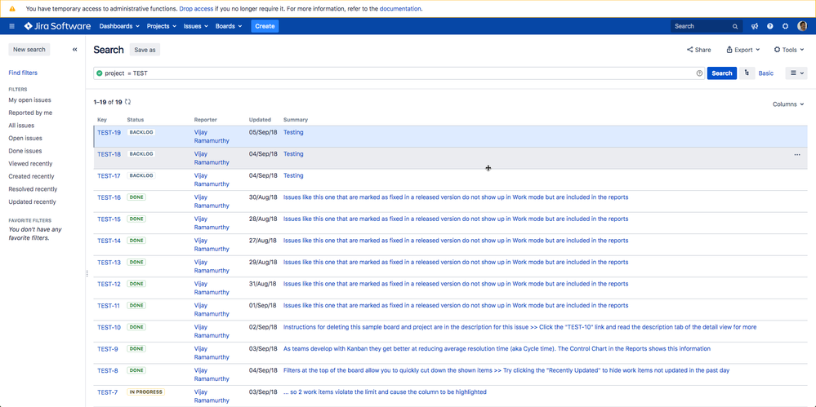Image resolution: width=816 pixels, height=407 pixels.
Task: Click the BACKLOG status badge of TEST-19
Action: [x=141, y=132]
